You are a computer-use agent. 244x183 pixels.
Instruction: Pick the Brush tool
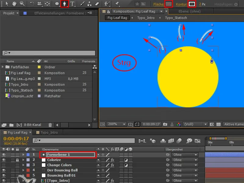pos(81,4)
